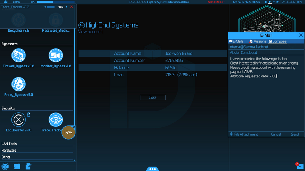Dismiss the 15% trace indicator bubble
Image resolution: width=305 pixels, height=171 pixels.
(x=74, y=127)
